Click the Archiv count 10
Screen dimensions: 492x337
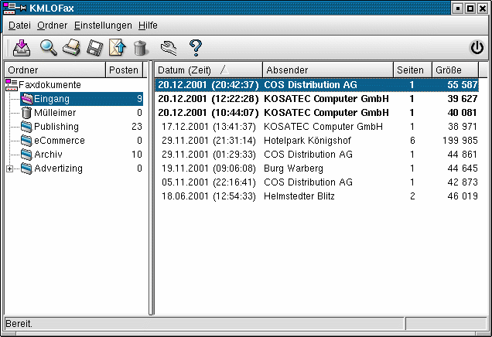pos(137,155)
